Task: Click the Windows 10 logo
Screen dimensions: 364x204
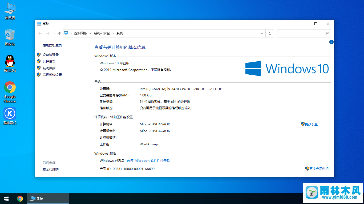Action: pos(287,69)
